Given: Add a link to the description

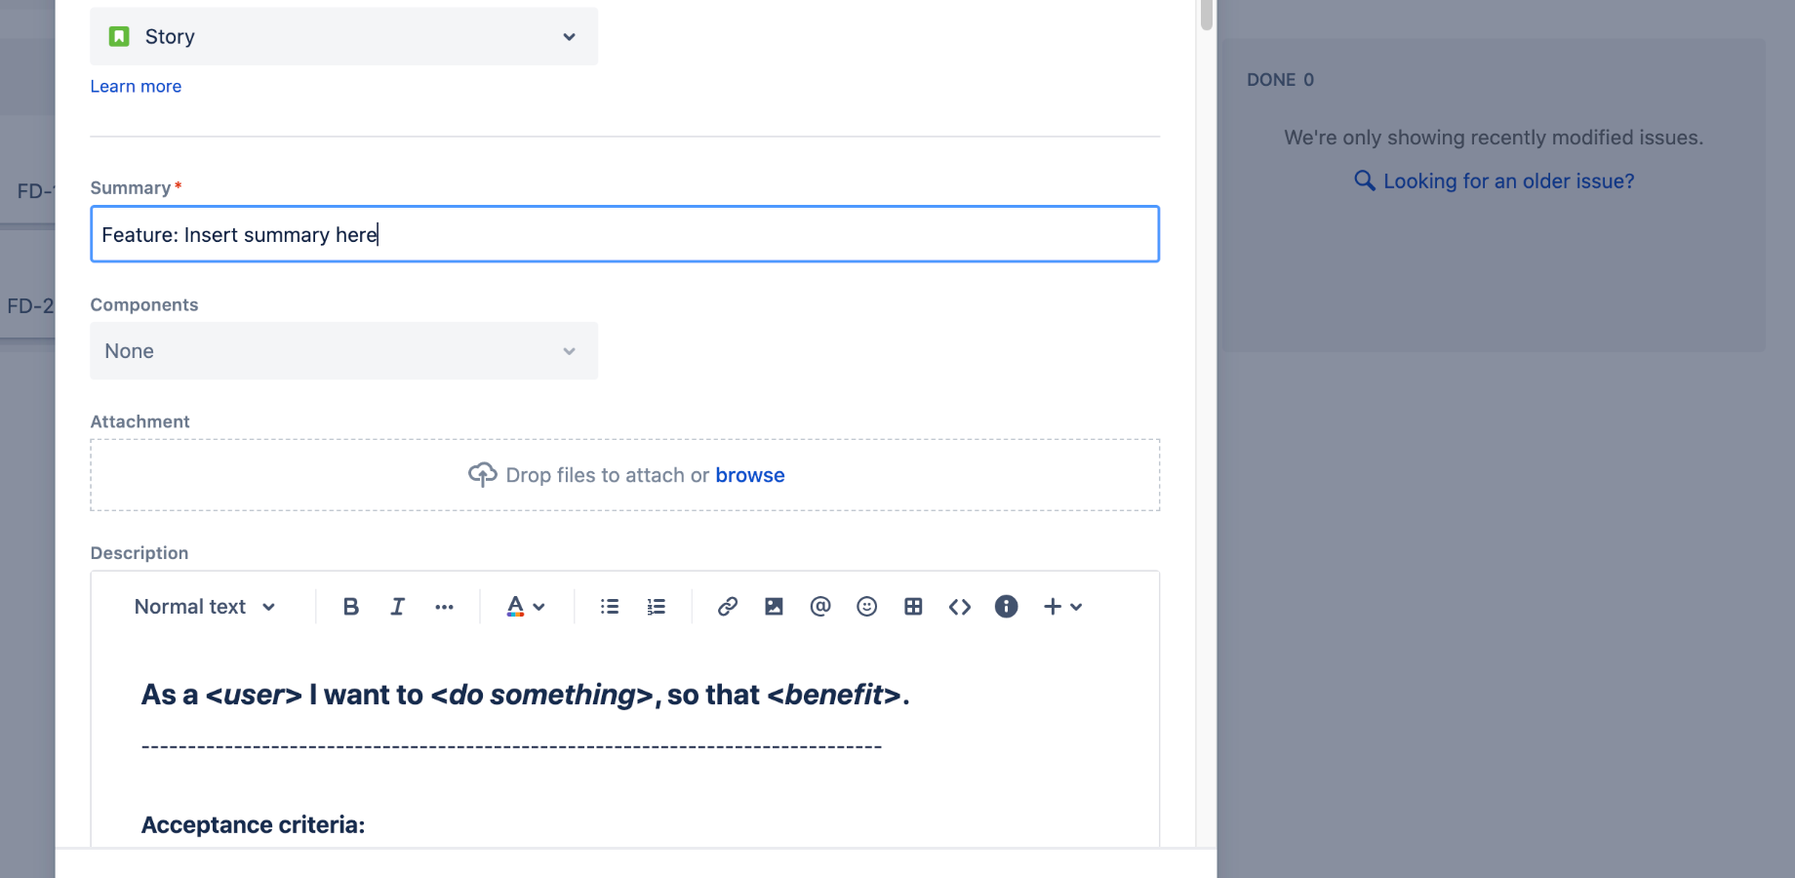Looking at the screenshot, I should point(727,607).
